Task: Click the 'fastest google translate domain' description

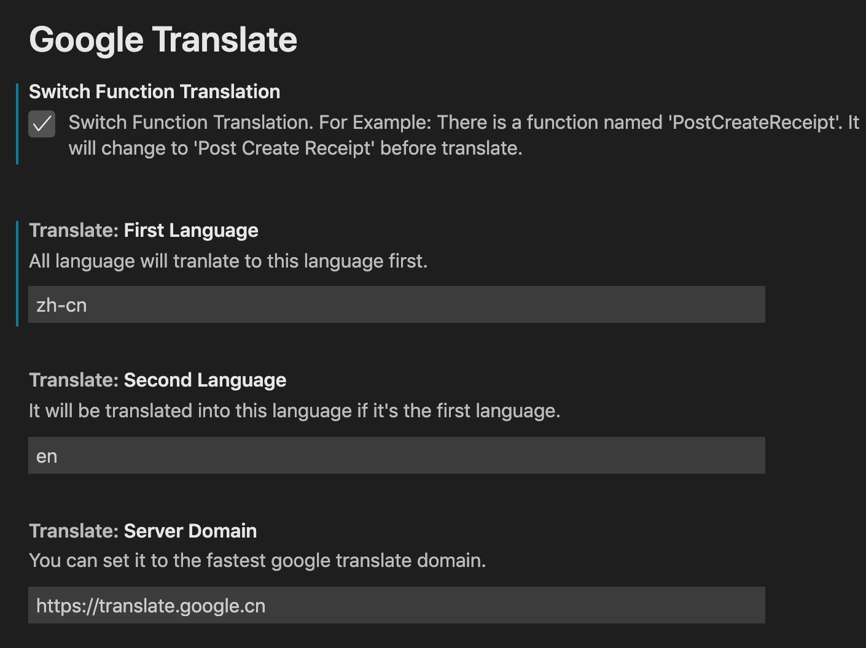Action: click(257, 560)
